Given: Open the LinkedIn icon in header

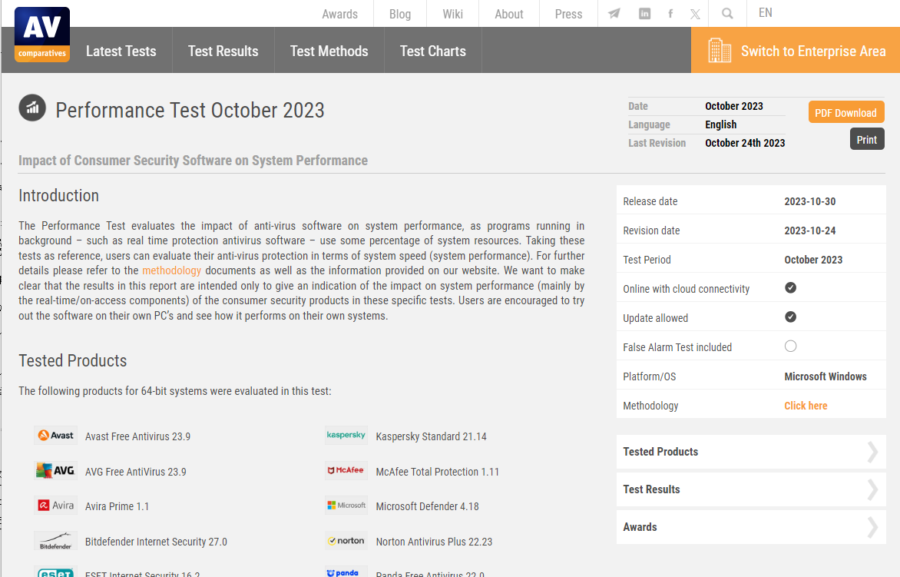Looking at the screenshot, I should coord(645,14).
